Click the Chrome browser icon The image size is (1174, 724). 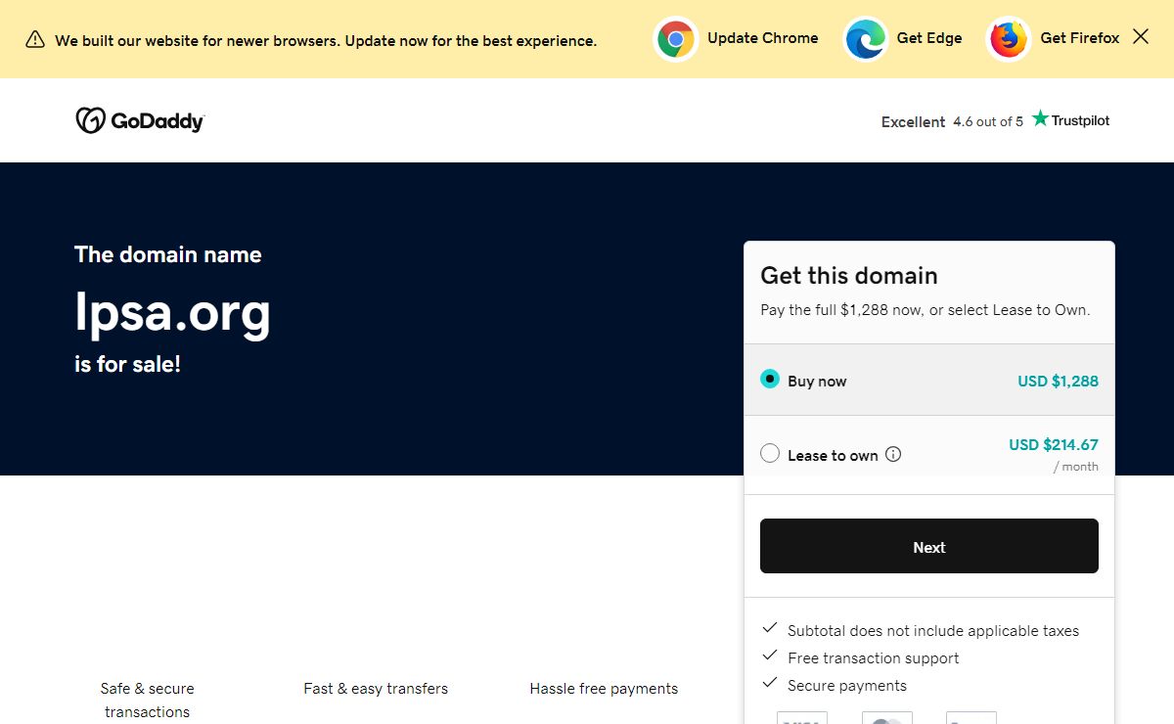tap(676, 39)
